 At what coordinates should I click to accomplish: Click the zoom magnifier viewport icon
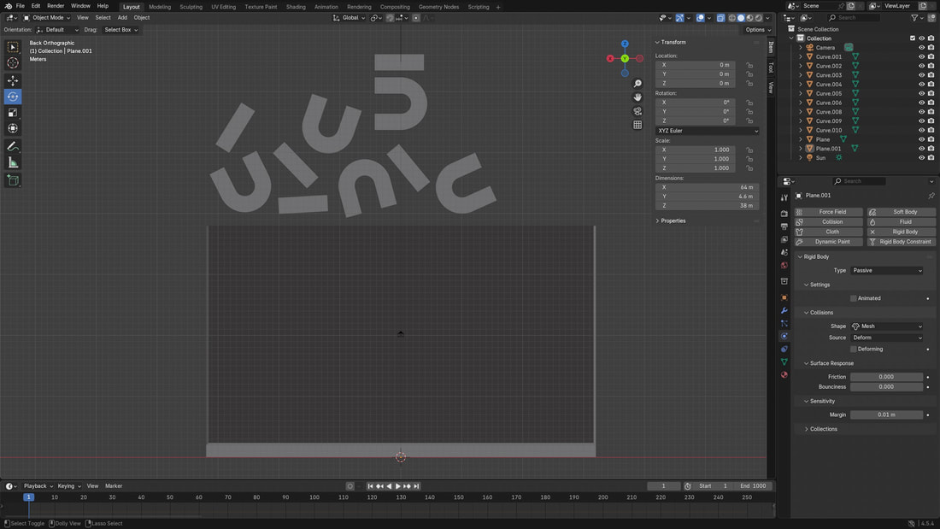(637, 84)
